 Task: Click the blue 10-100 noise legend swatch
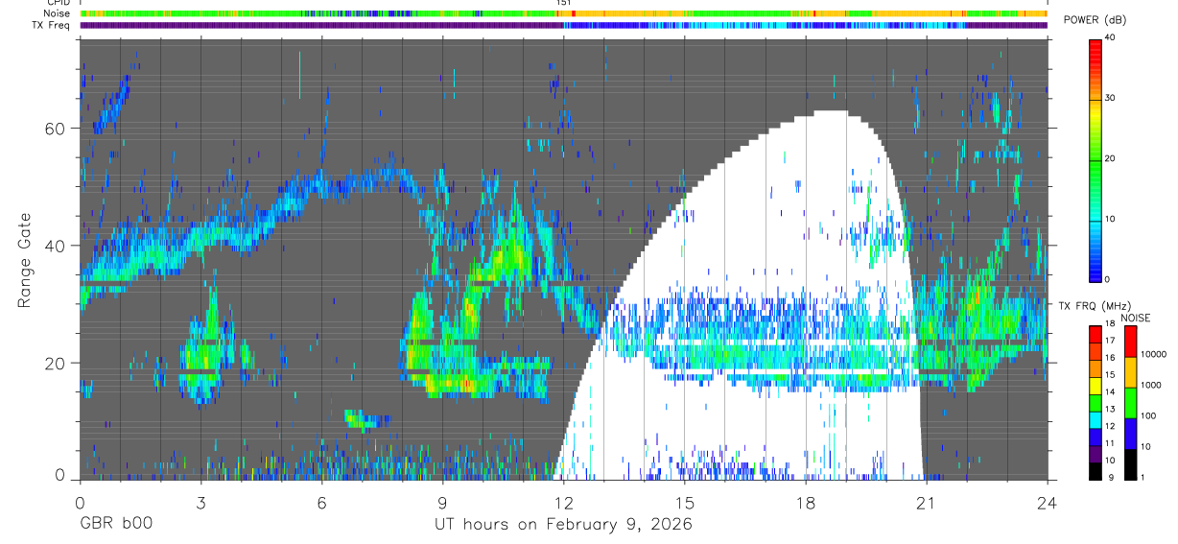click(x=1131, y=434)
